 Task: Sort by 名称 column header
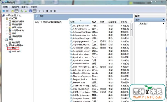[80, 22]
